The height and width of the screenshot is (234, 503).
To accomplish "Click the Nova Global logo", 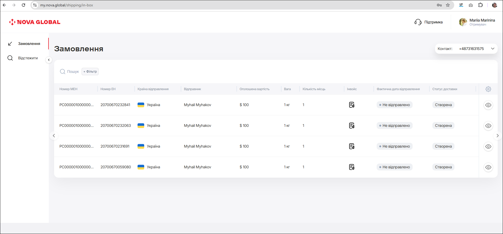I will coord(35,22).
